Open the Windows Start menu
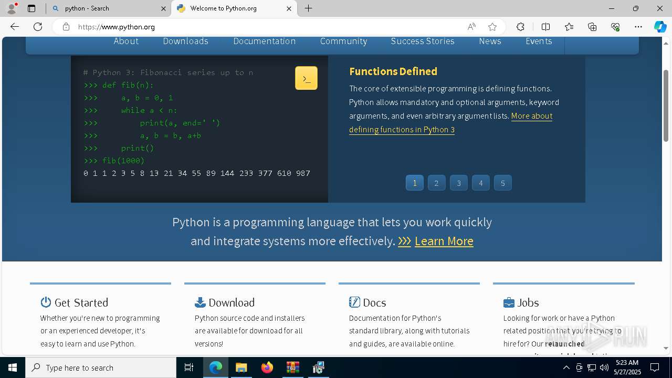Viewport: 672px width, 378px height. 13,367
